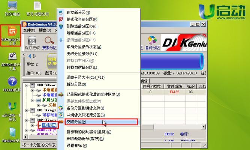Screen dimensions: 250x150
Task: Click right arrow of partition table scrollbar
Action: pyautogui.click(x=203, y=127)
